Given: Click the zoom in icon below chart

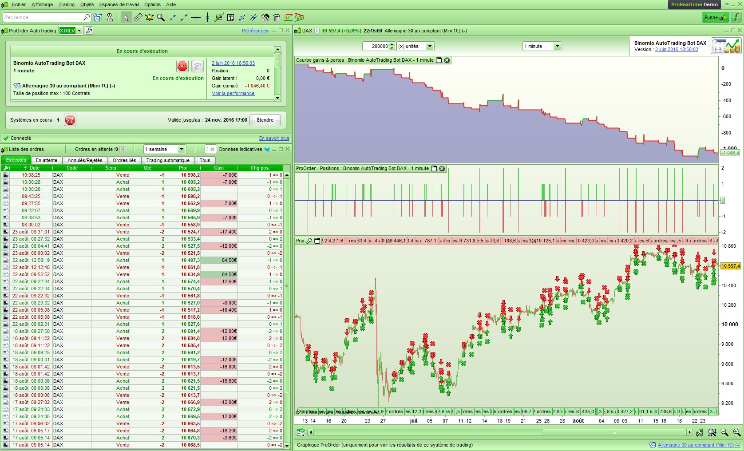Looking at the screenshot, I should pos(736,432).
